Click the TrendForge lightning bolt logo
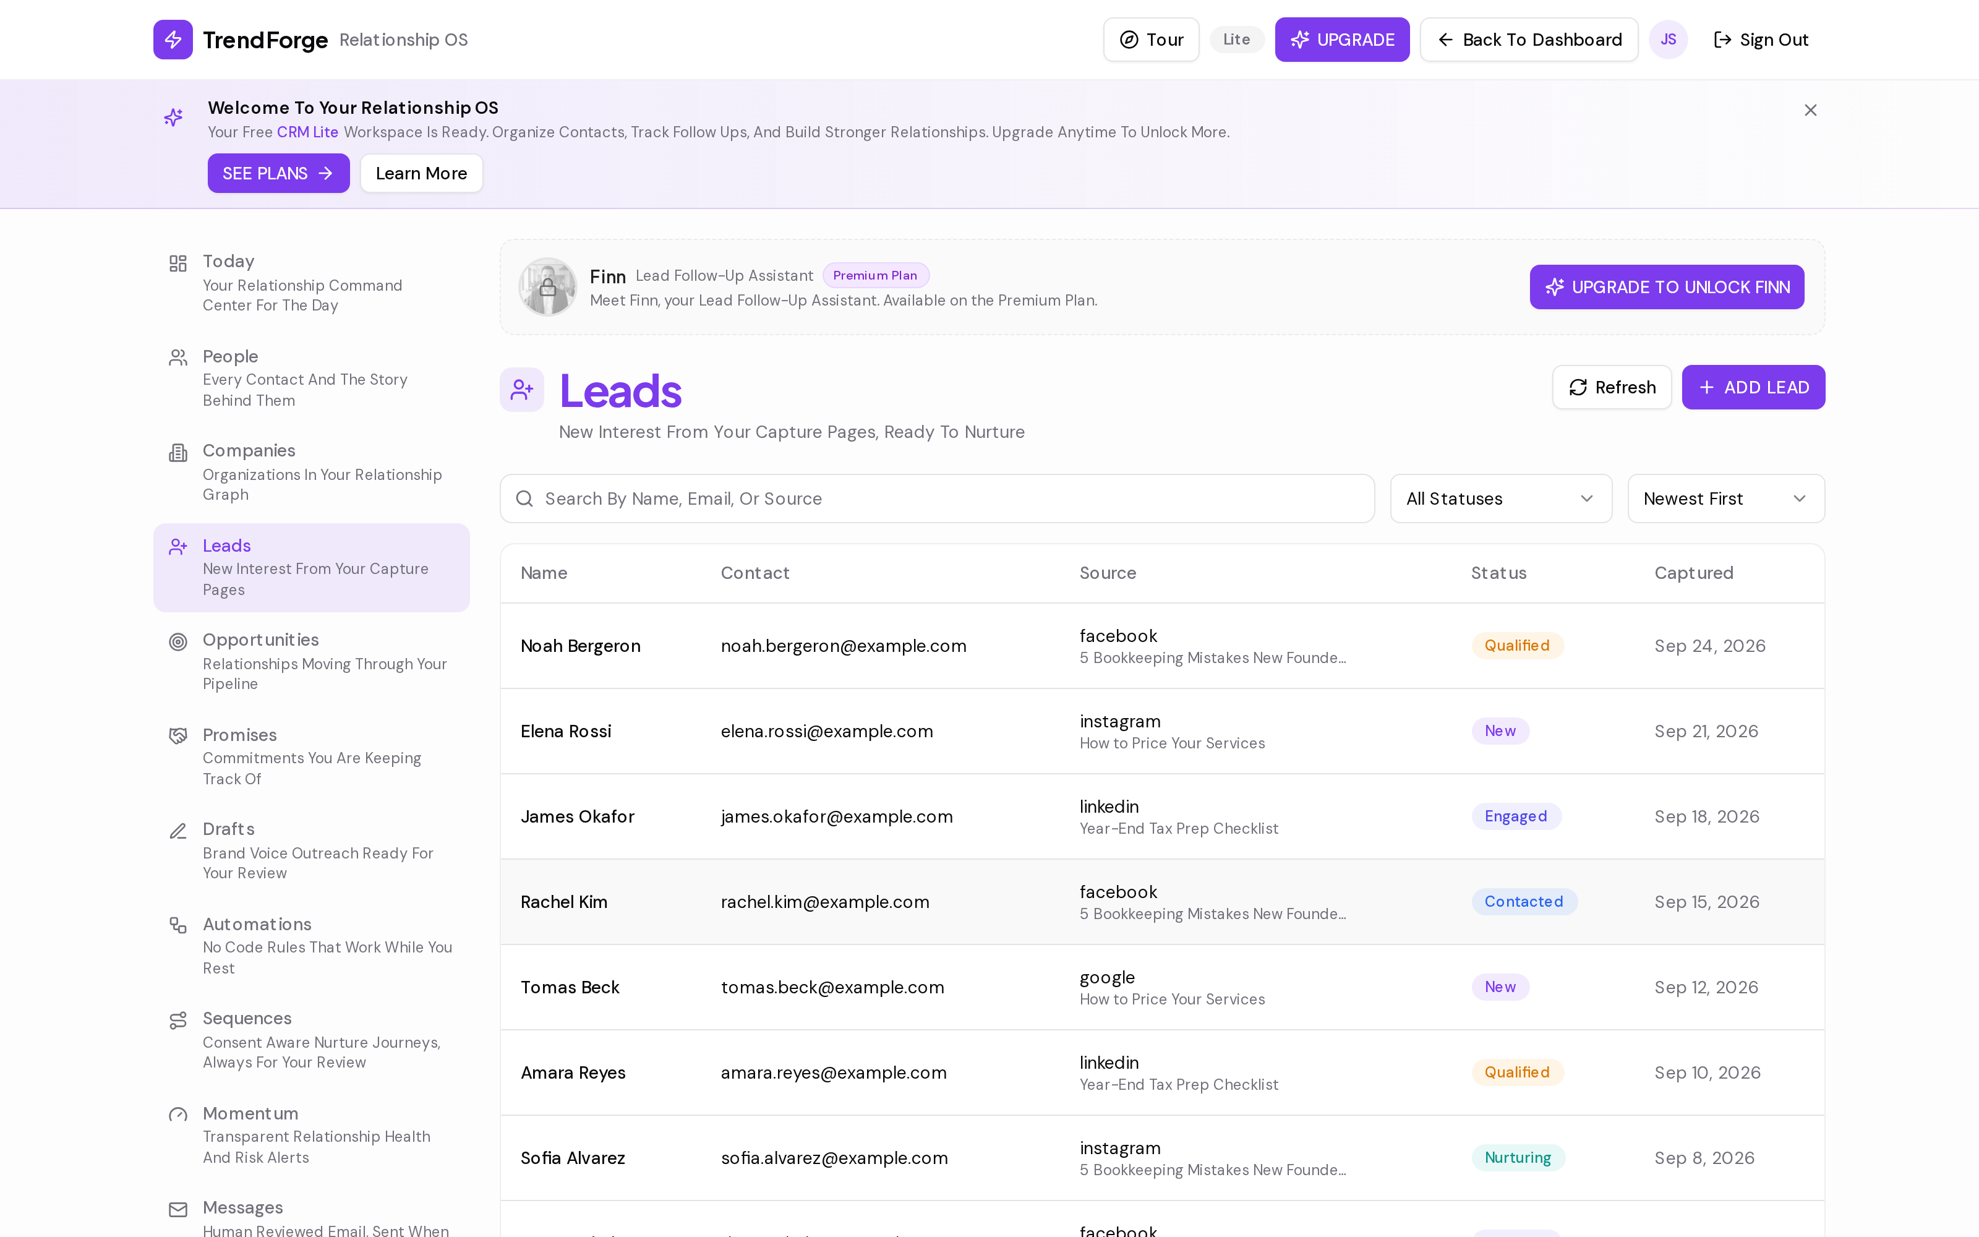Image resolution: width=1979 pixels, height=1237 pixels. [173, 39]
